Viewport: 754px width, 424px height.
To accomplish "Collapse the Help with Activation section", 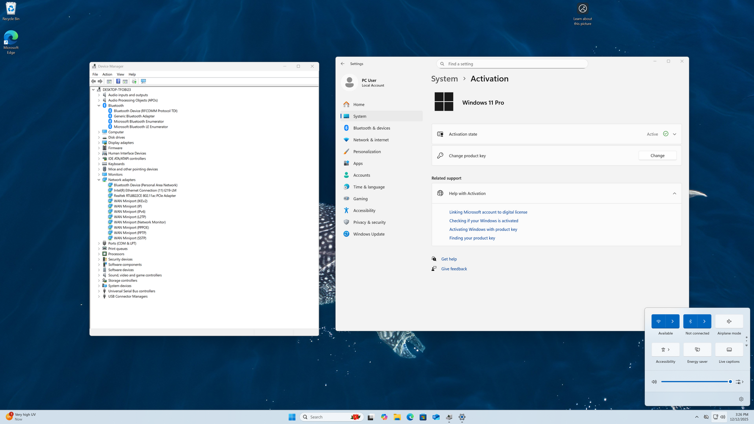I will click(674, 194).
